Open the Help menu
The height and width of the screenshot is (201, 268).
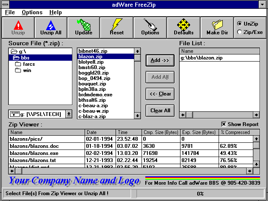(x=55, y=13)
